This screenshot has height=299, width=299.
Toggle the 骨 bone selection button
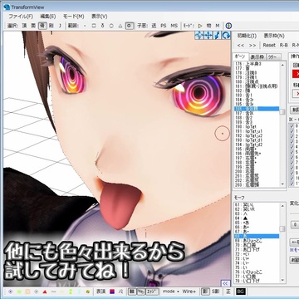42,26
